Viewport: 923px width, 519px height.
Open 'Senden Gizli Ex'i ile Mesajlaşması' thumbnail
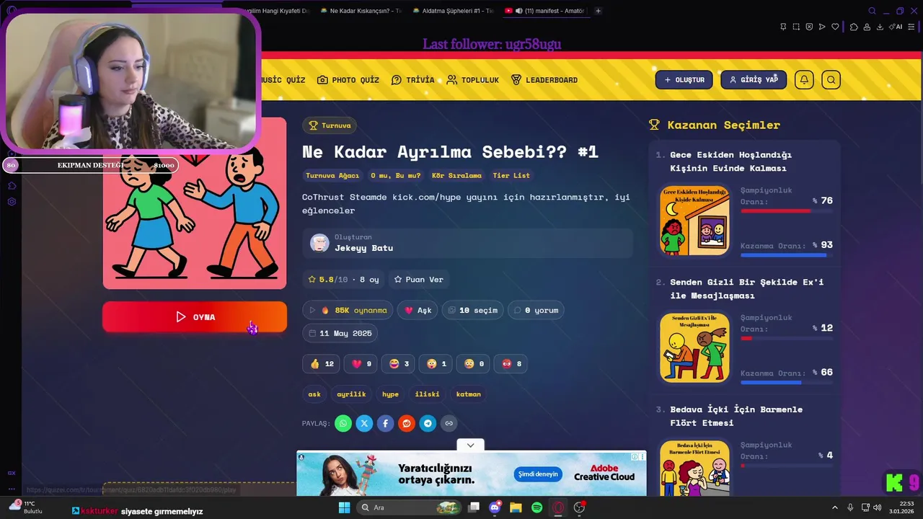pos(694,347)
